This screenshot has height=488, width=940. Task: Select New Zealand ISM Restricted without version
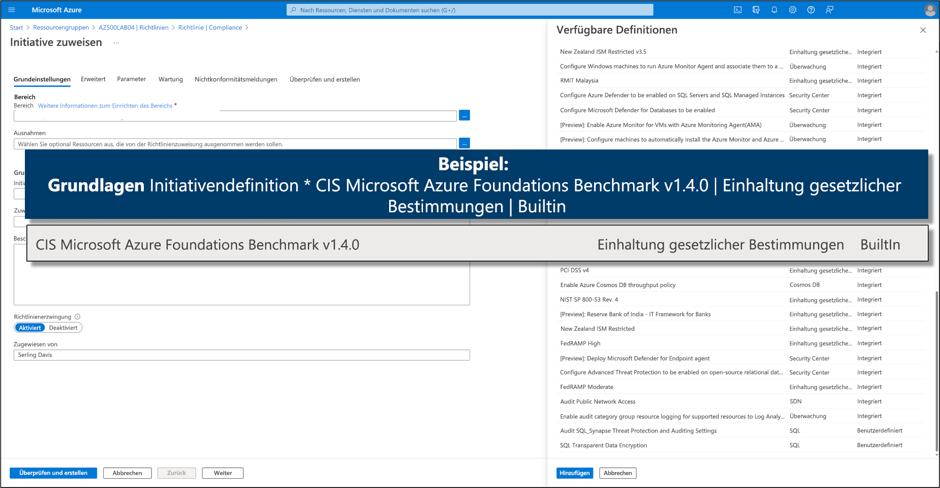coord(742,329)
